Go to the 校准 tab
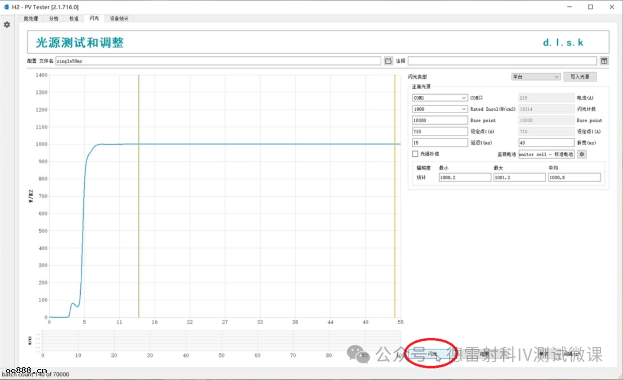Screen dimensions: 623x380 pos(74,18)
